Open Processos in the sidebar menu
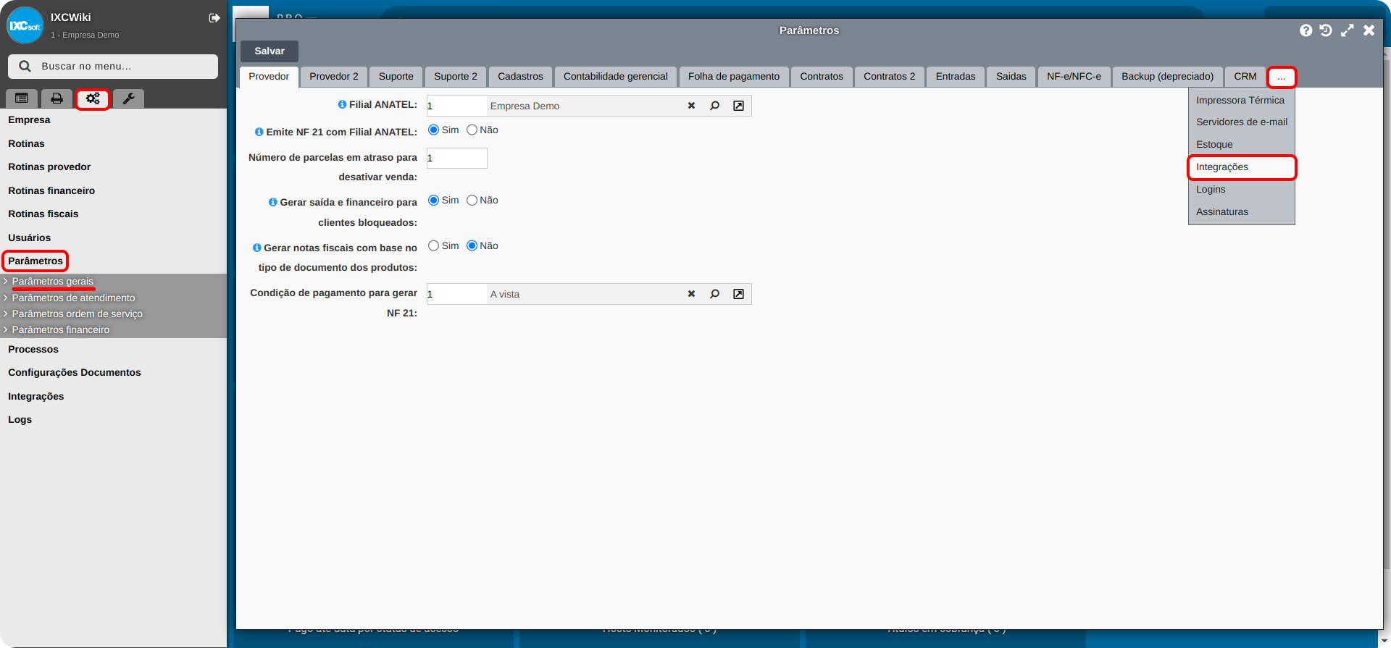 click(33, 349)
